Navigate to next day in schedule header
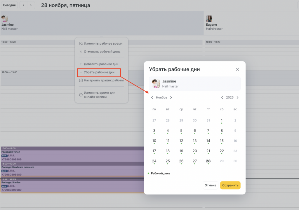Screen dimensions: 299x210 tap(31, 5)
